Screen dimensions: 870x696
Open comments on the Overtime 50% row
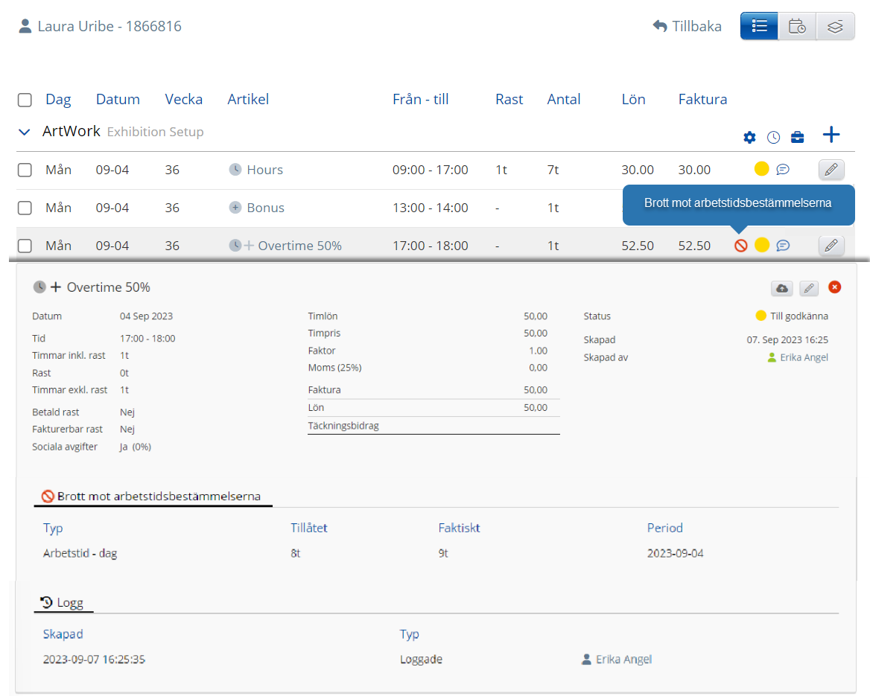pos(783,245)
